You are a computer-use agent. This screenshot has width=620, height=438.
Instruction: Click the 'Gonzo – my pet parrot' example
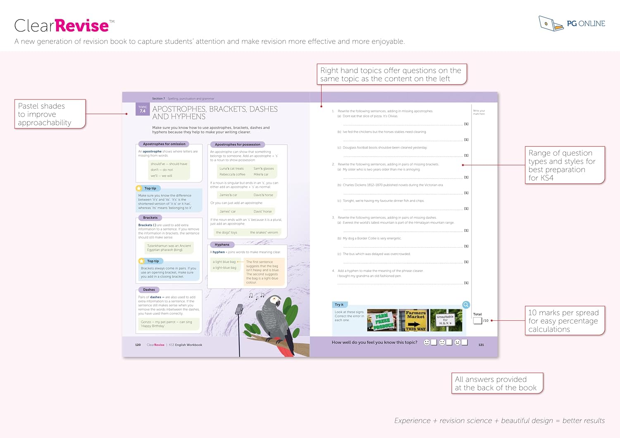click(x=169, y=324)
